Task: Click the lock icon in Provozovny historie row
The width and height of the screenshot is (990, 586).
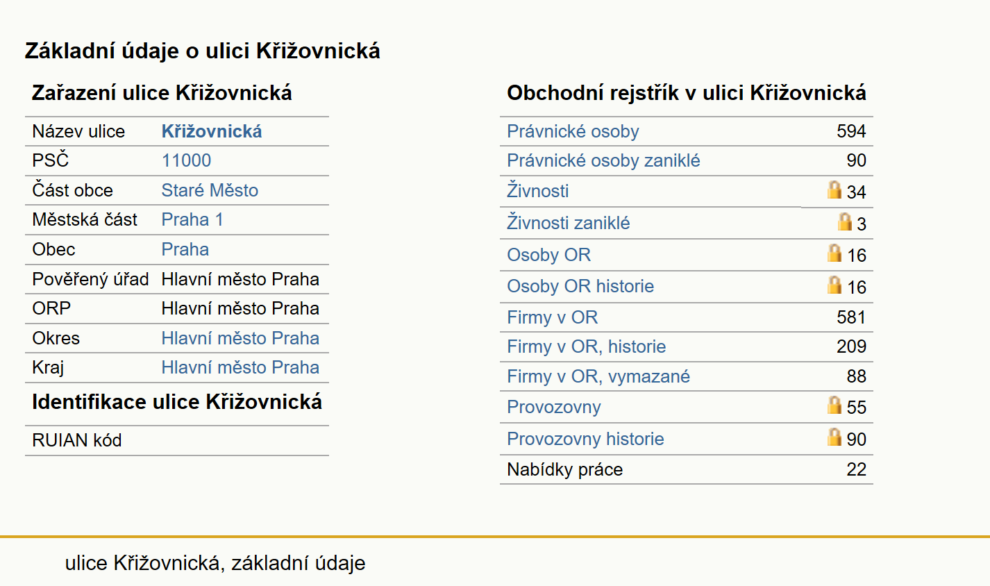Action: coord(834,437)
